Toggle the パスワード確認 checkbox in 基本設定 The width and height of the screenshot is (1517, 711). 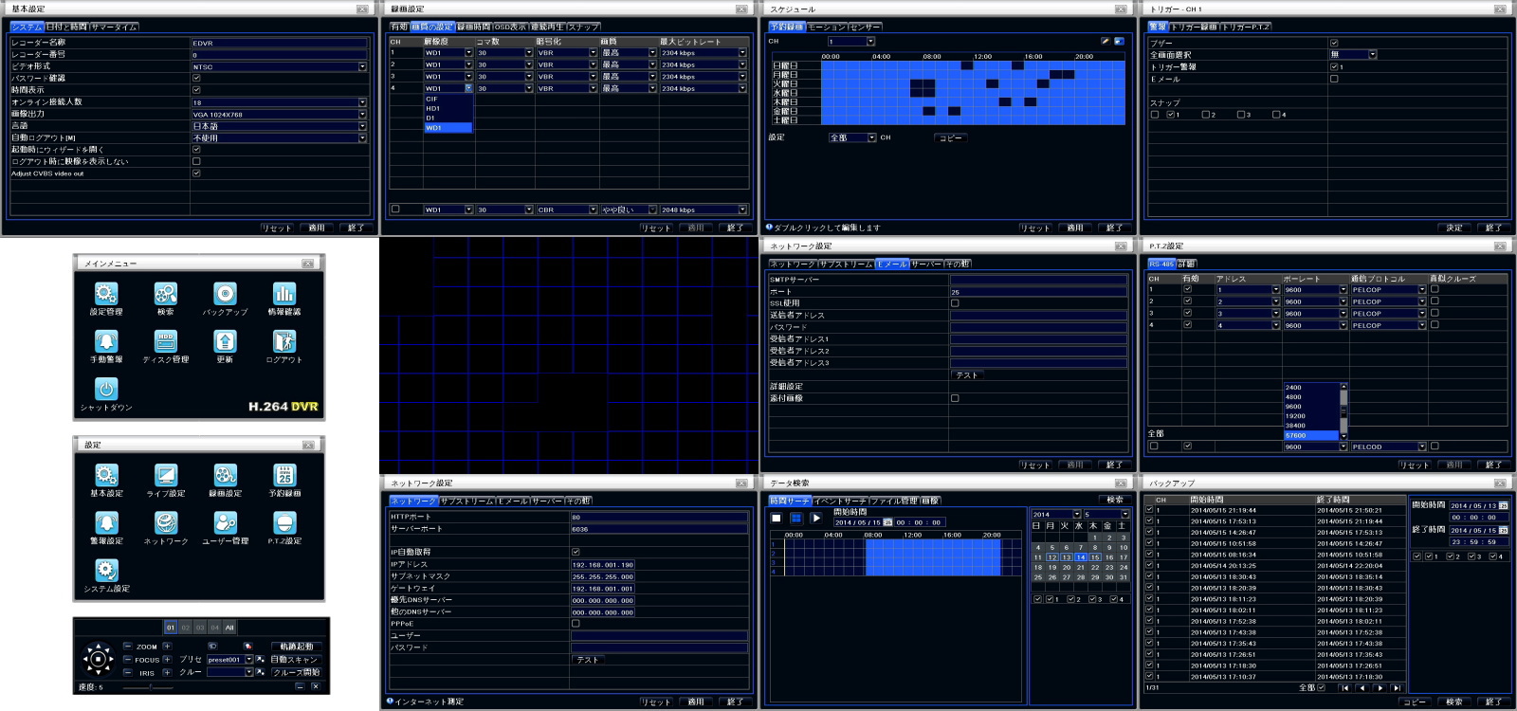coord(196,79)
